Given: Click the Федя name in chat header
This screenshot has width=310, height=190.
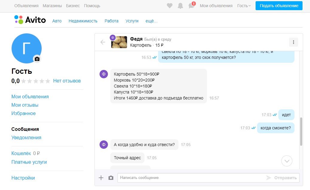Looking at the screenshot, I should click(x=136, y=39).
